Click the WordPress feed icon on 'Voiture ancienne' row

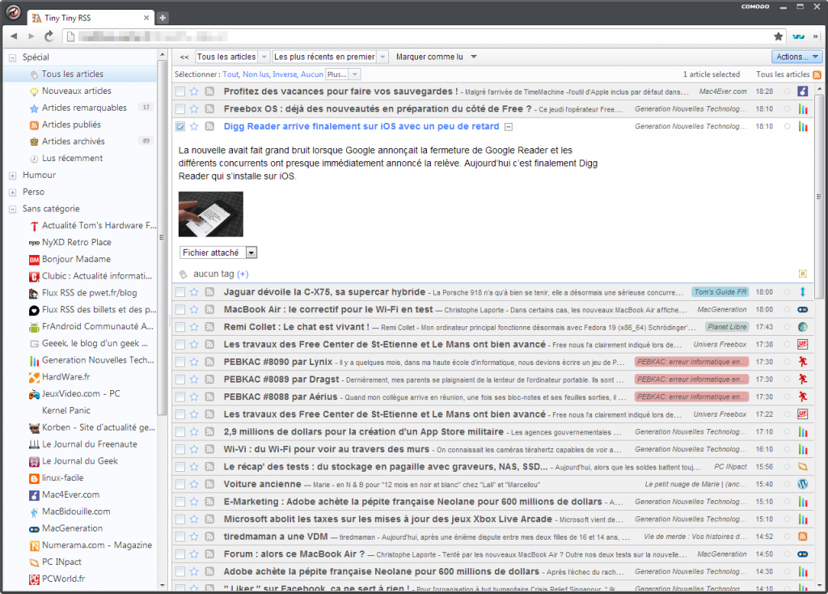[803, 484]
